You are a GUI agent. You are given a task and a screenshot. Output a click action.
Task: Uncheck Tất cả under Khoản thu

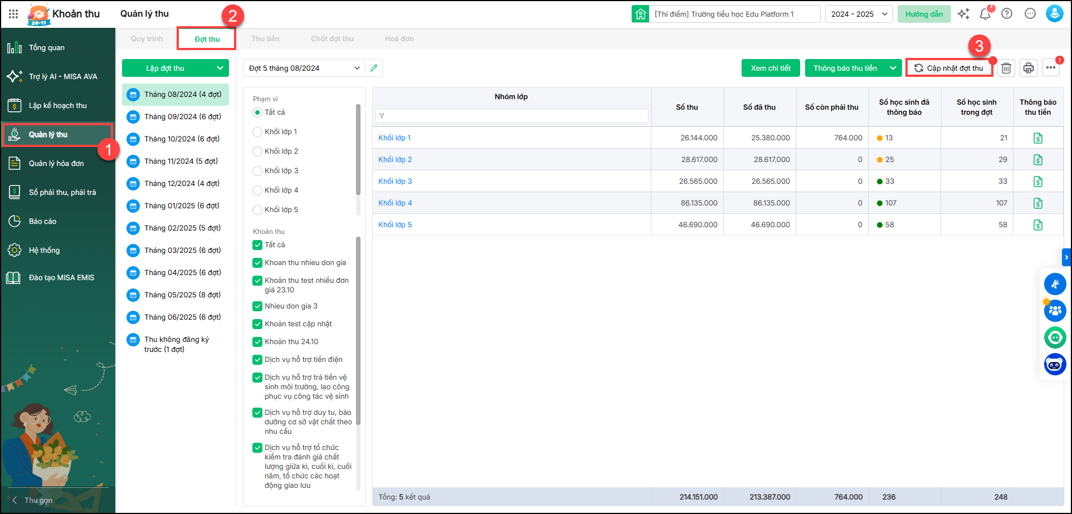coord(257,245)
